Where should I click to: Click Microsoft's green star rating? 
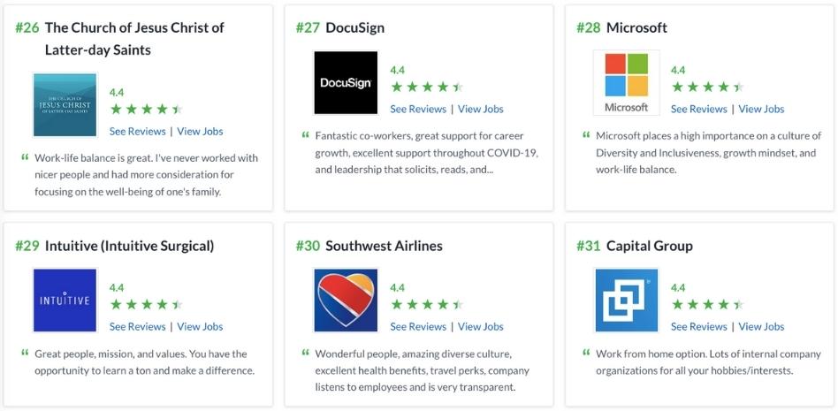pyautogui.click(x=707, y=88)
